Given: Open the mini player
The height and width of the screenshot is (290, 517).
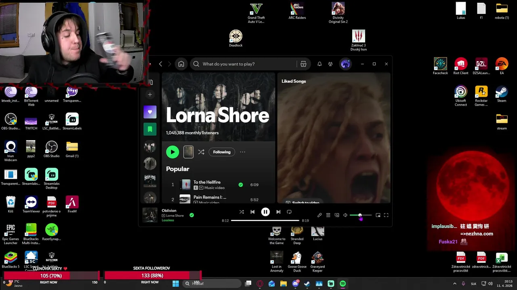Looking at the screenshot, I should click(x=378, y=215).
